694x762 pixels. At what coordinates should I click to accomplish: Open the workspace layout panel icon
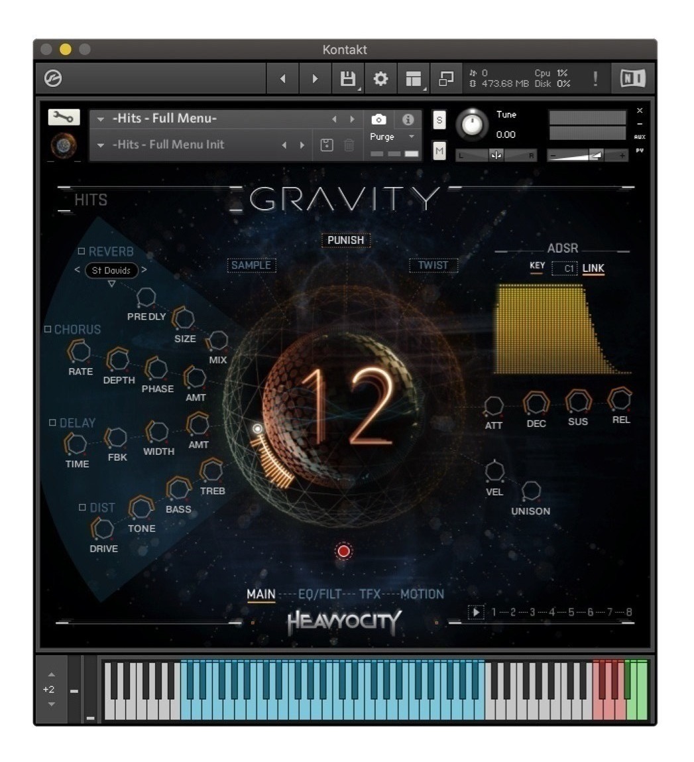[x=413, y=78]
